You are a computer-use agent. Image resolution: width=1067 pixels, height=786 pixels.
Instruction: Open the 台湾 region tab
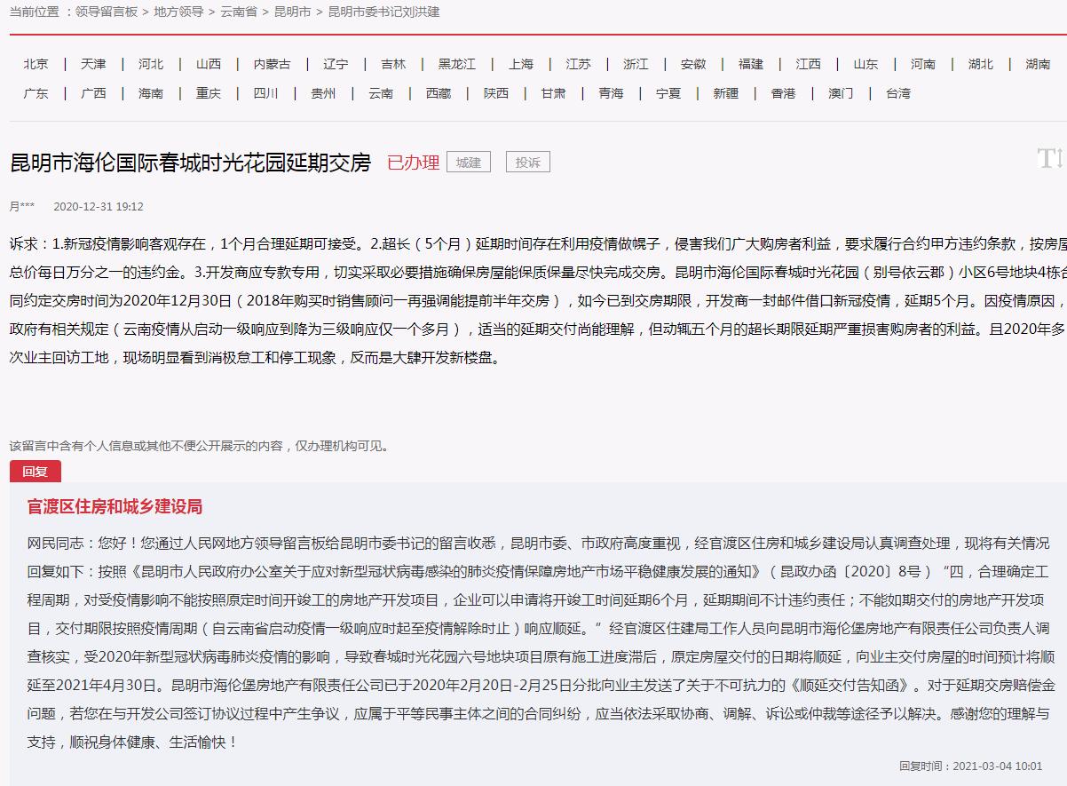[897, 93]
